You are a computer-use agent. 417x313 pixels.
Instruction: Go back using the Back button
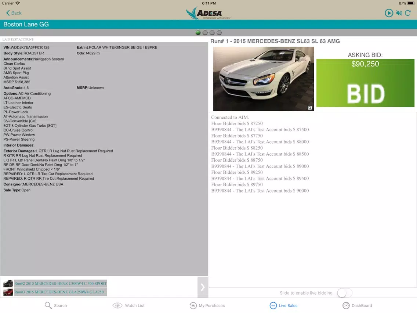(x=14, y=13)
